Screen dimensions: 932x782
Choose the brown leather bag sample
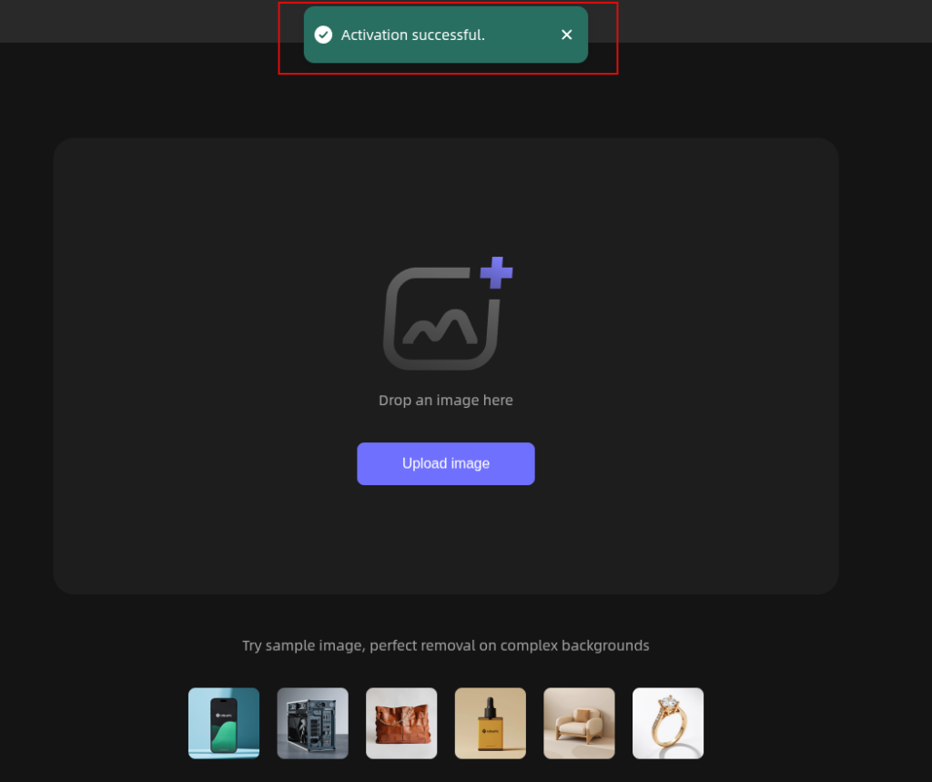(401, 723)
